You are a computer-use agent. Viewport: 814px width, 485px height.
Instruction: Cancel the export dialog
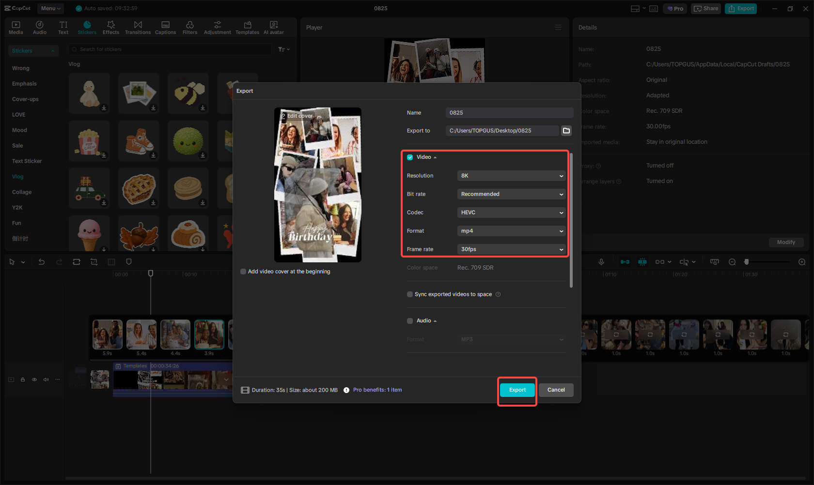(556, 390)
